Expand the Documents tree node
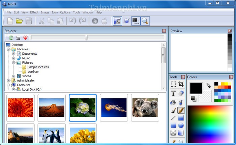The width and height of the screenshot is (236, 145). (x=14, y=54)
